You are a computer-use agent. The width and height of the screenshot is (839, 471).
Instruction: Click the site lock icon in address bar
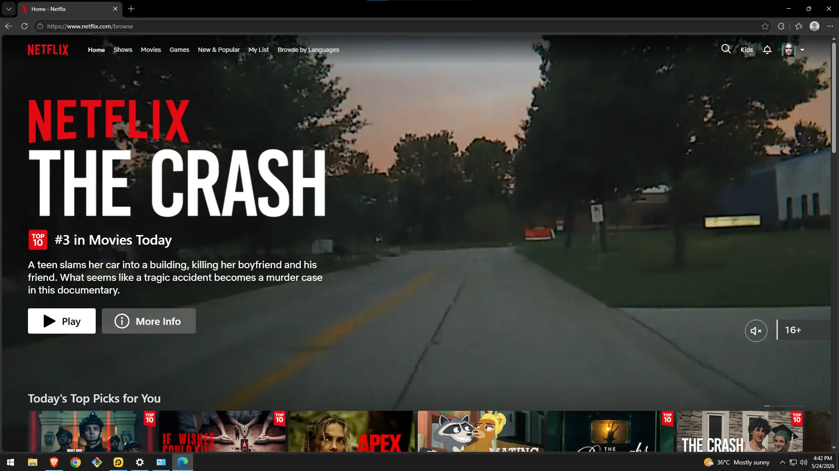coord(40,26)
